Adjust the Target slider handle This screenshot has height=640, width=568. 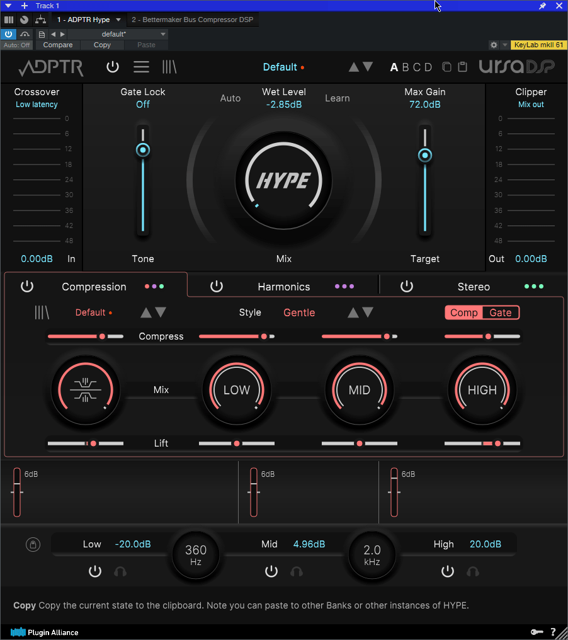pos(425,155)
